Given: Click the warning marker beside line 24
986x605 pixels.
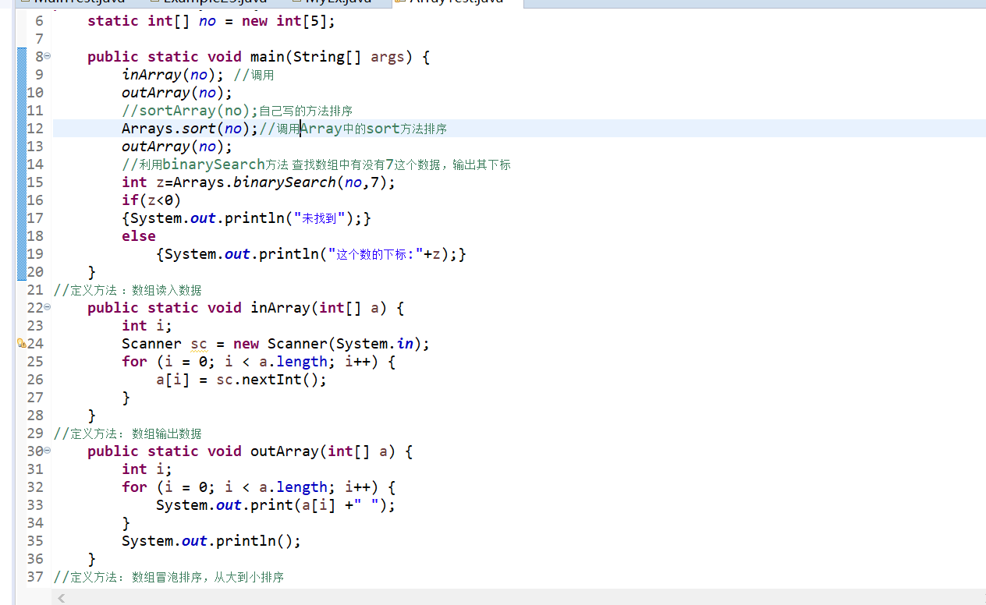Looking at the screenshot, I should 21,343.
